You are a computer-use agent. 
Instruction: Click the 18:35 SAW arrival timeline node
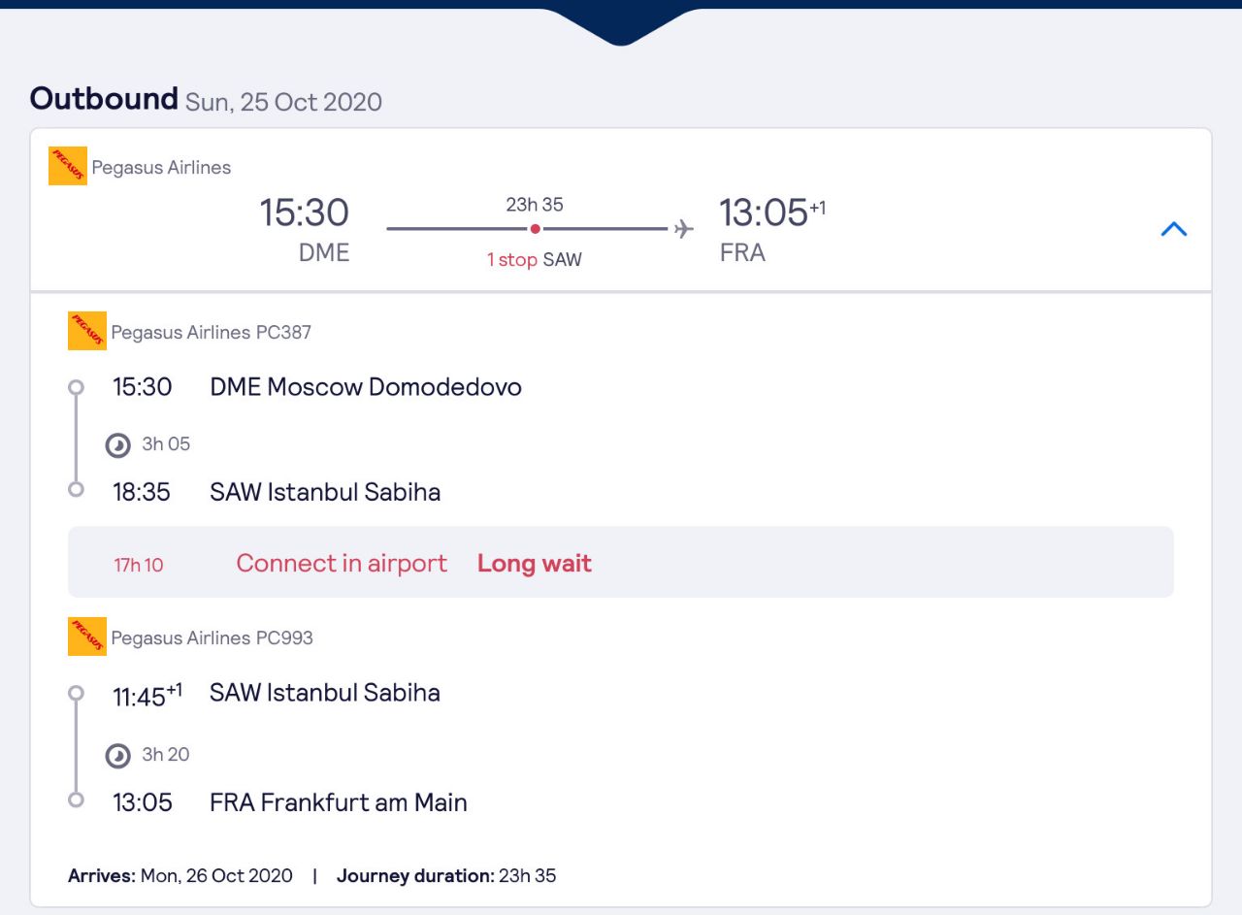tap(76, 489)
